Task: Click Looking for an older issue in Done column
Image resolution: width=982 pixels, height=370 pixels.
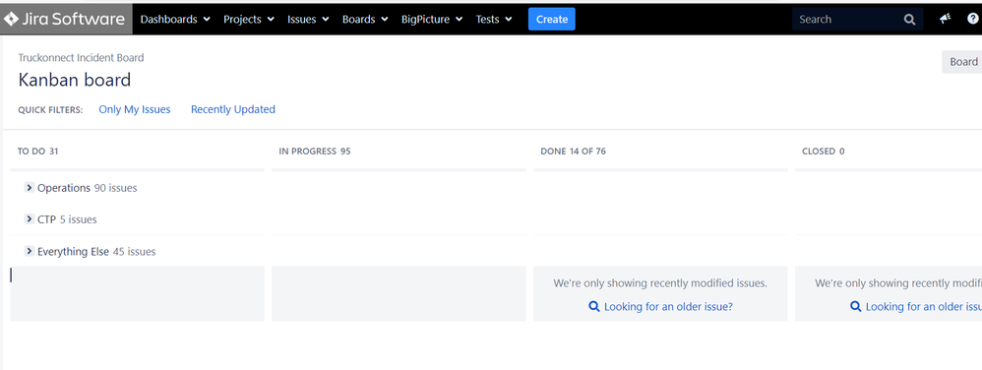Action: pos(668,307)
